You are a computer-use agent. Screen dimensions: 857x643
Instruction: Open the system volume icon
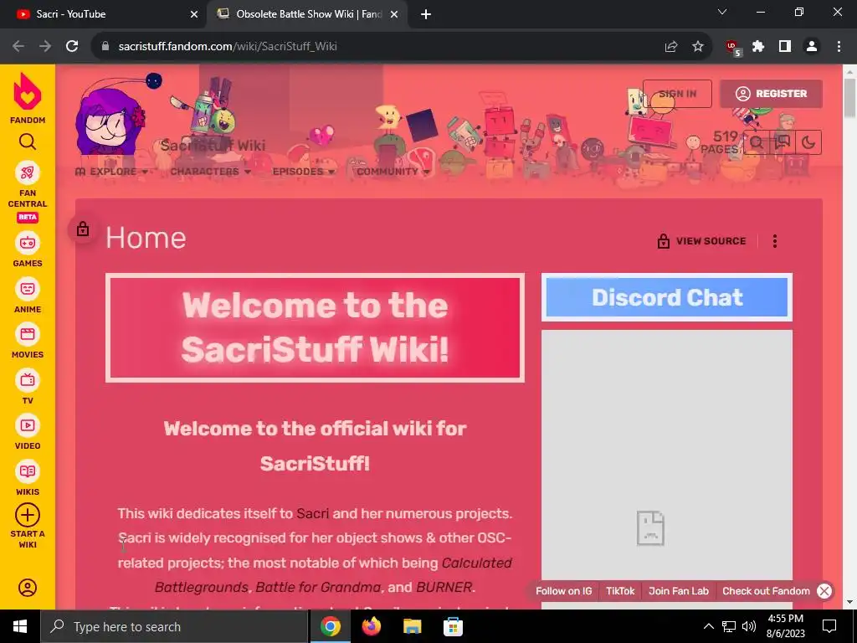pos(749,626)
